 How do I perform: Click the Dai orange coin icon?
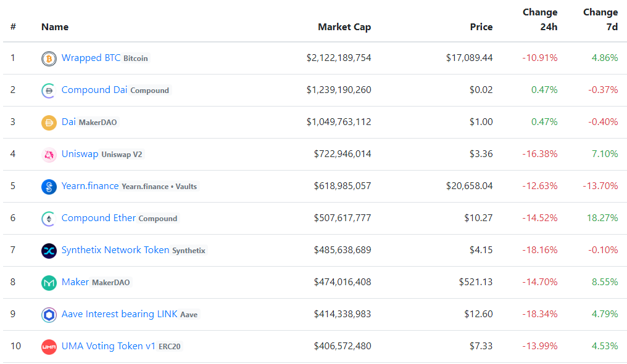49,123
